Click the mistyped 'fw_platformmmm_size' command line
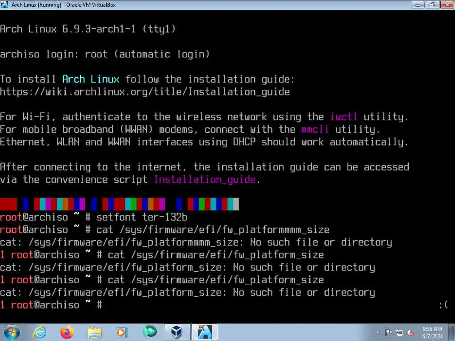Screen dimensions: 455x341 coord(164,230)
